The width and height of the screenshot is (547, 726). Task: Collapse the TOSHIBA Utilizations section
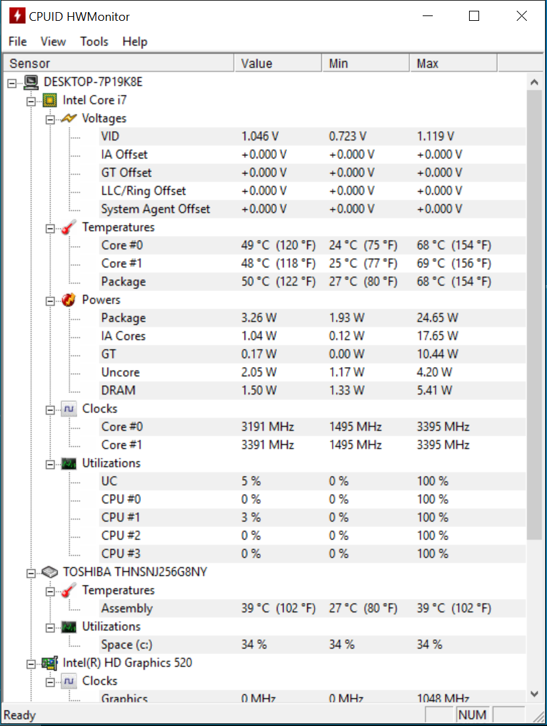(x=50, y=627)
